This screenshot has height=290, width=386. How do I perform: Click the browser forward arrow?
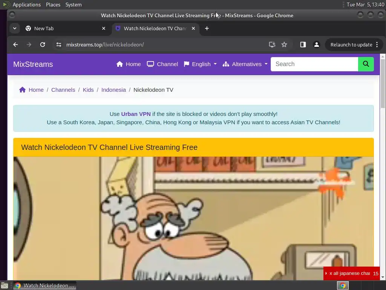point(29,45)
